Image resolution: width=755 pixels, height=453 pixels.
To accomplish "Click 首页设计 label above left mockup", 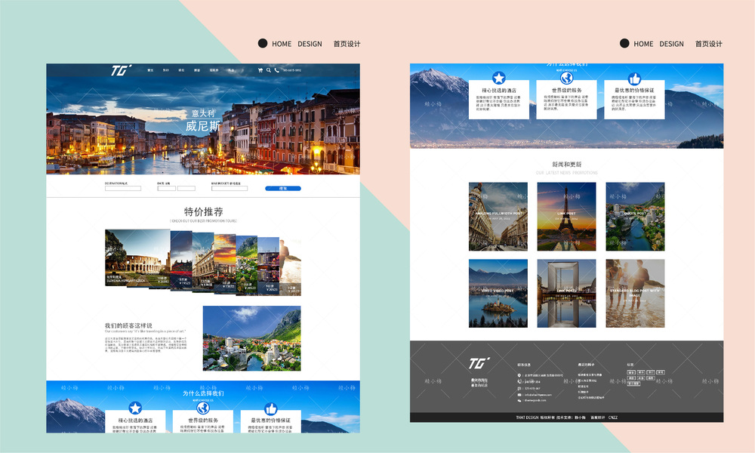I will pyautogui.click(x=347, y=44).
